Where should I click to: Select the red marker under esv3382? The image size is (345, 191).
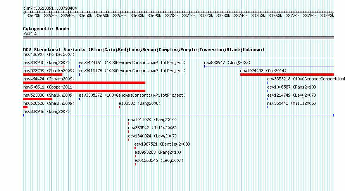point(119,107)
